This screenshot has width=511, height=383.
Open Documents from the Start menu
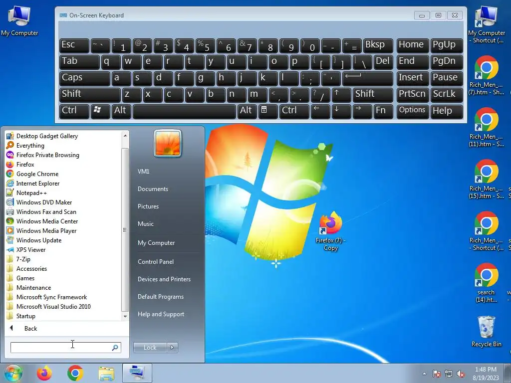tap(153, 189)
